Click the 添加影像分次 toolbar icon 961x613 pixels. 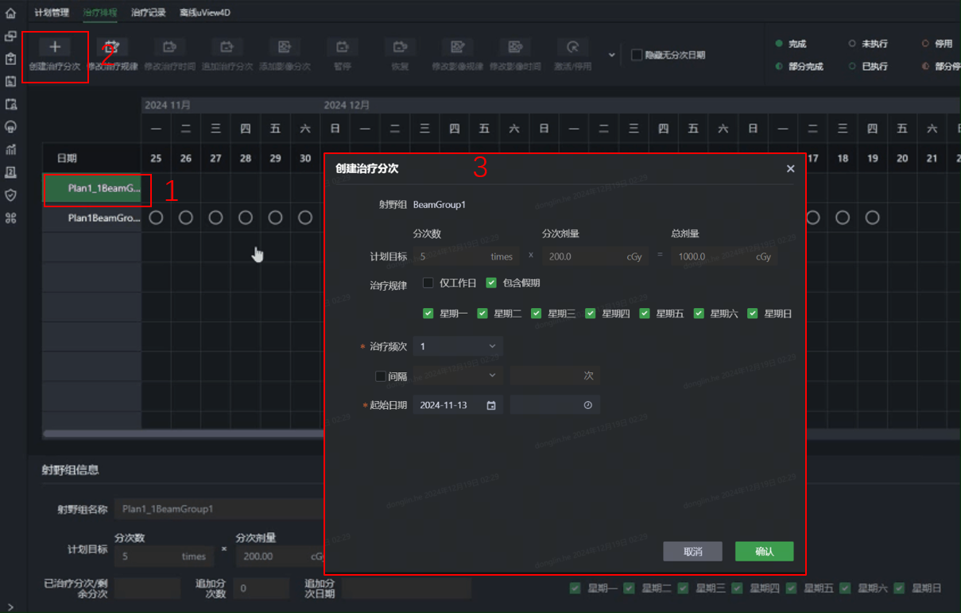(285, 47)
